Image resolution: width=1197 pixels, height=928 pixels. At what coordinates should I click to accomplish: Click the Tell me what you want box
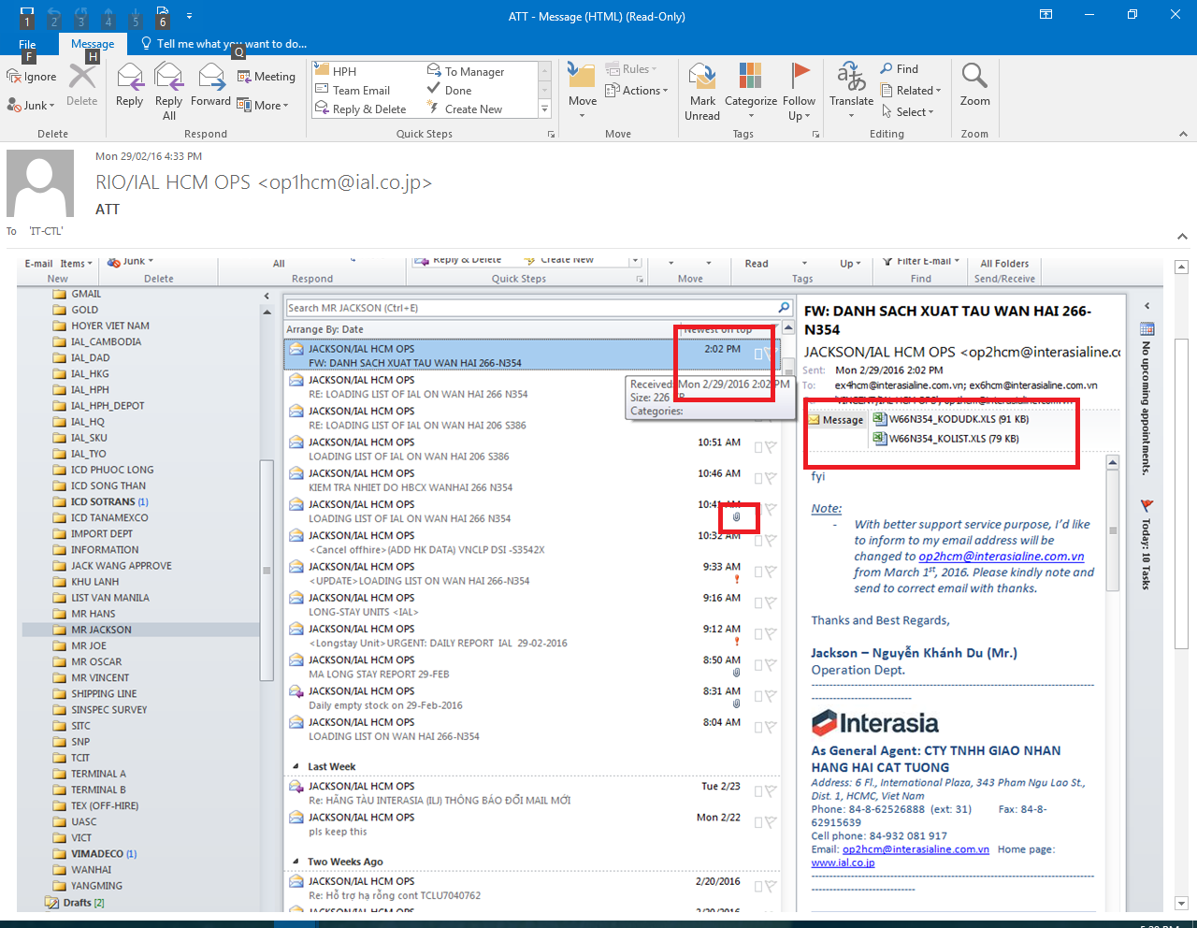click(x=224, y=44)
